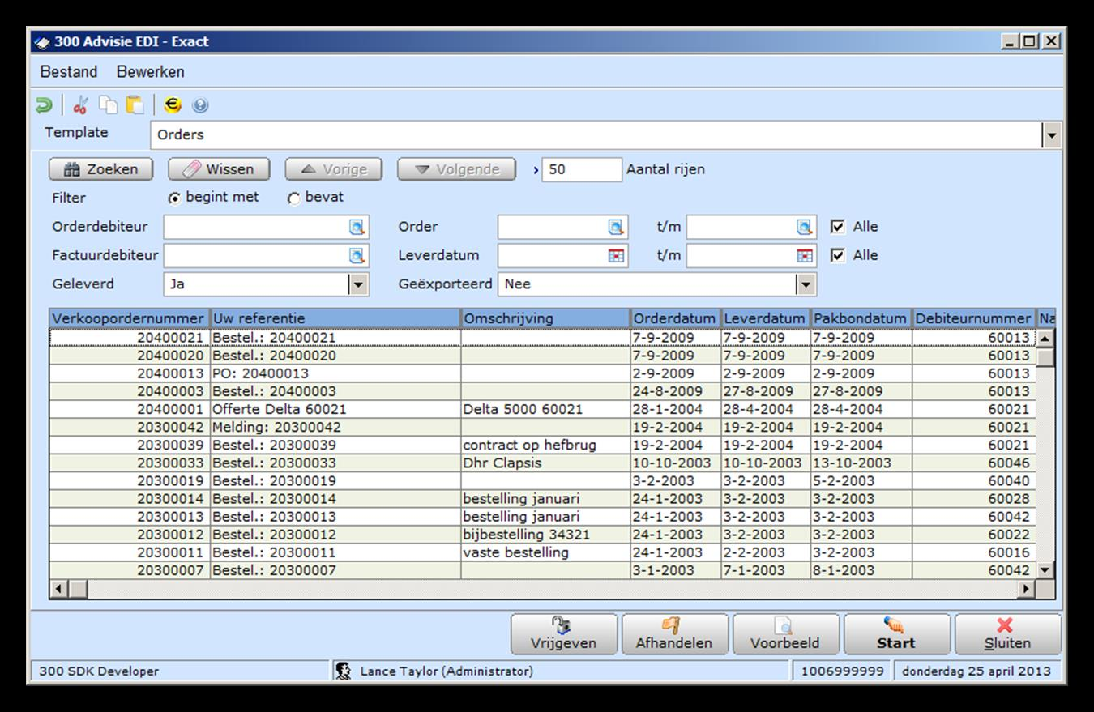This screenshot has height=712, width=1094.
Task: Click the 'contract op hefbrug' description cell
Action: pyautogui.click(x=545, y=445)
